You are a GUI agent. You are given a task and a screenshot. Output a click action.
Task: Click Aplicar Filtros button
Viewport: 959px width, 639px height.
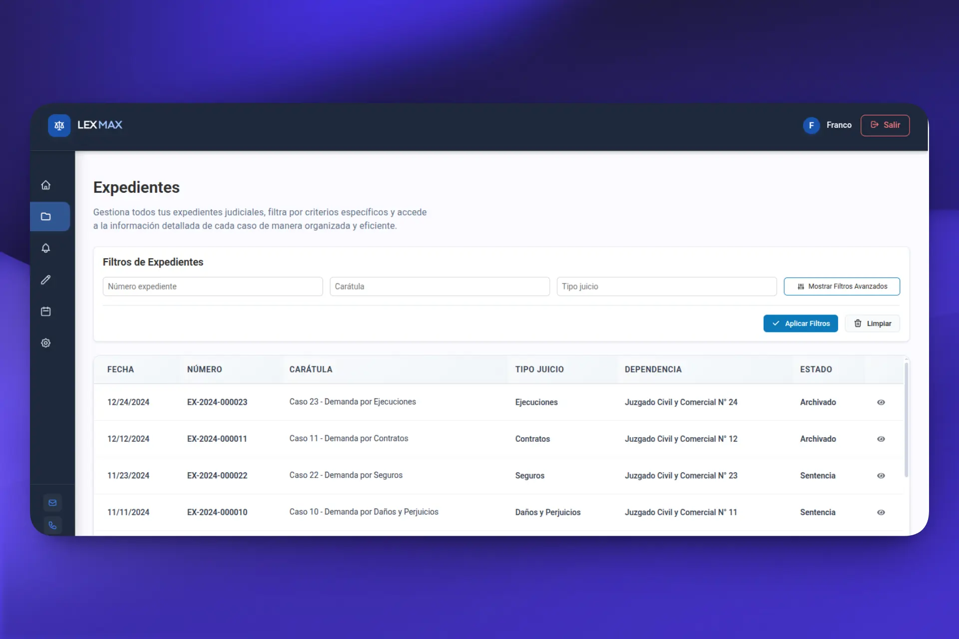tap(801, 323)
